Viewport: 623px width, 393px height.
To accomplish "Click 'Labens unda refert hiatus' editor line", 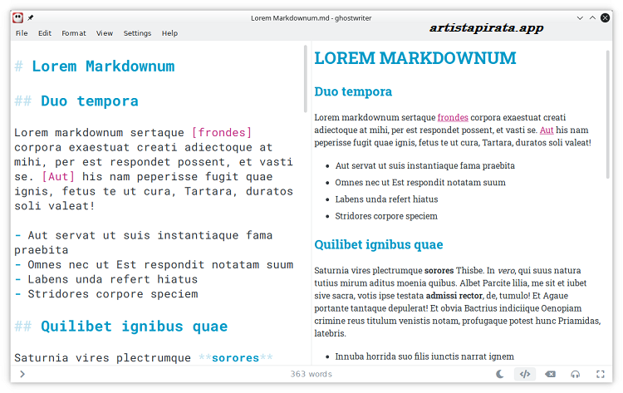I will [x=106, y=279].
